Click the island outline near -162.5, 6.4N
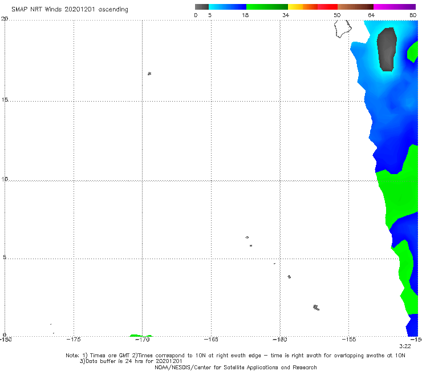The width and height of the screenshot is (422, 371). pyautogui.click(x=247, y=237)
